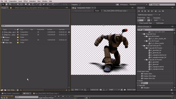Create a new folder in Project panel
The width and height of the screenshot is (176, 99).
(x=5, y=90)
